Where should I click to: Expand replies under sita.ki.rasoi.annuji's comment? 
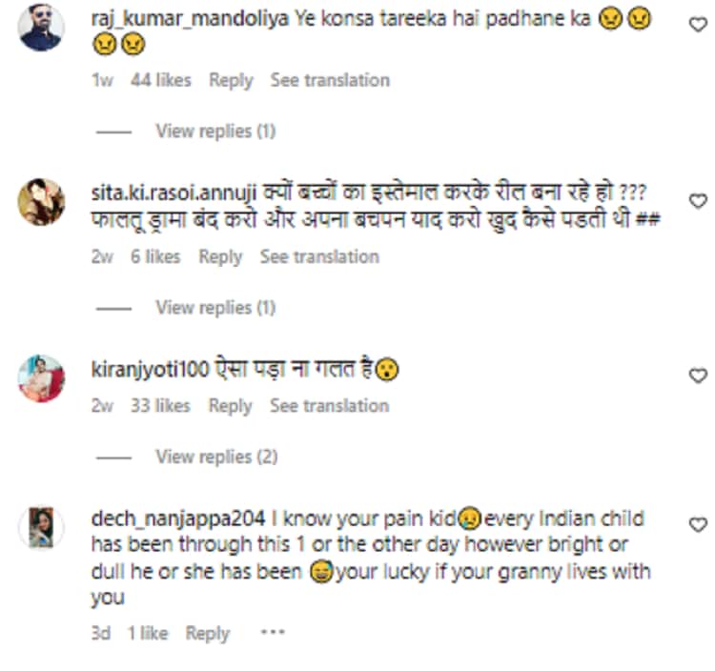[215, 307]
